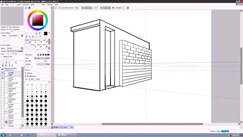Create a new normal layer
This screenshot has width=243, height=137.
(3, 62)
